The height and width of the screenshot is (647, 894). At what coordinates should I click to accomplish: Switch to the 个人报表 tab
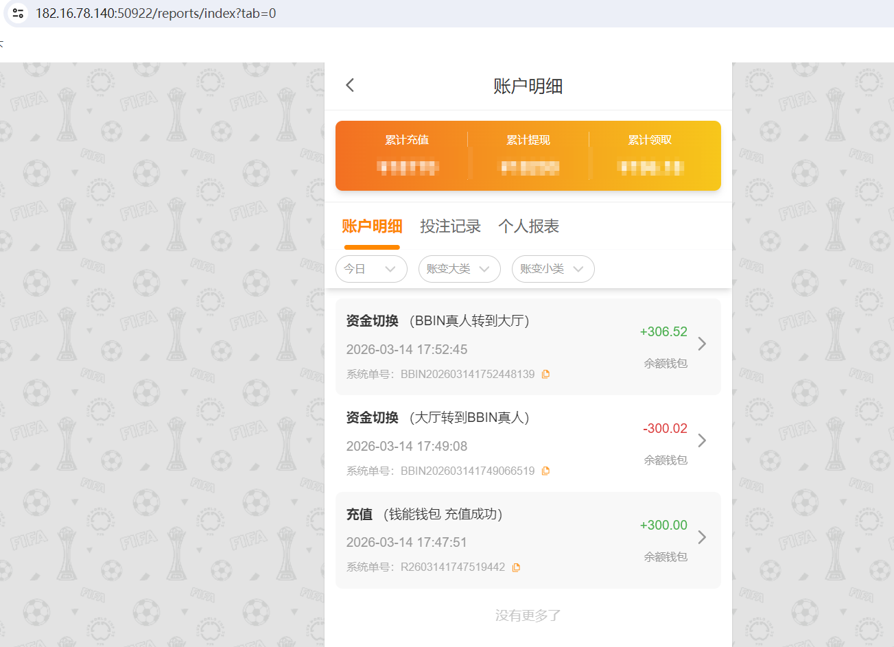coord(528,226)
